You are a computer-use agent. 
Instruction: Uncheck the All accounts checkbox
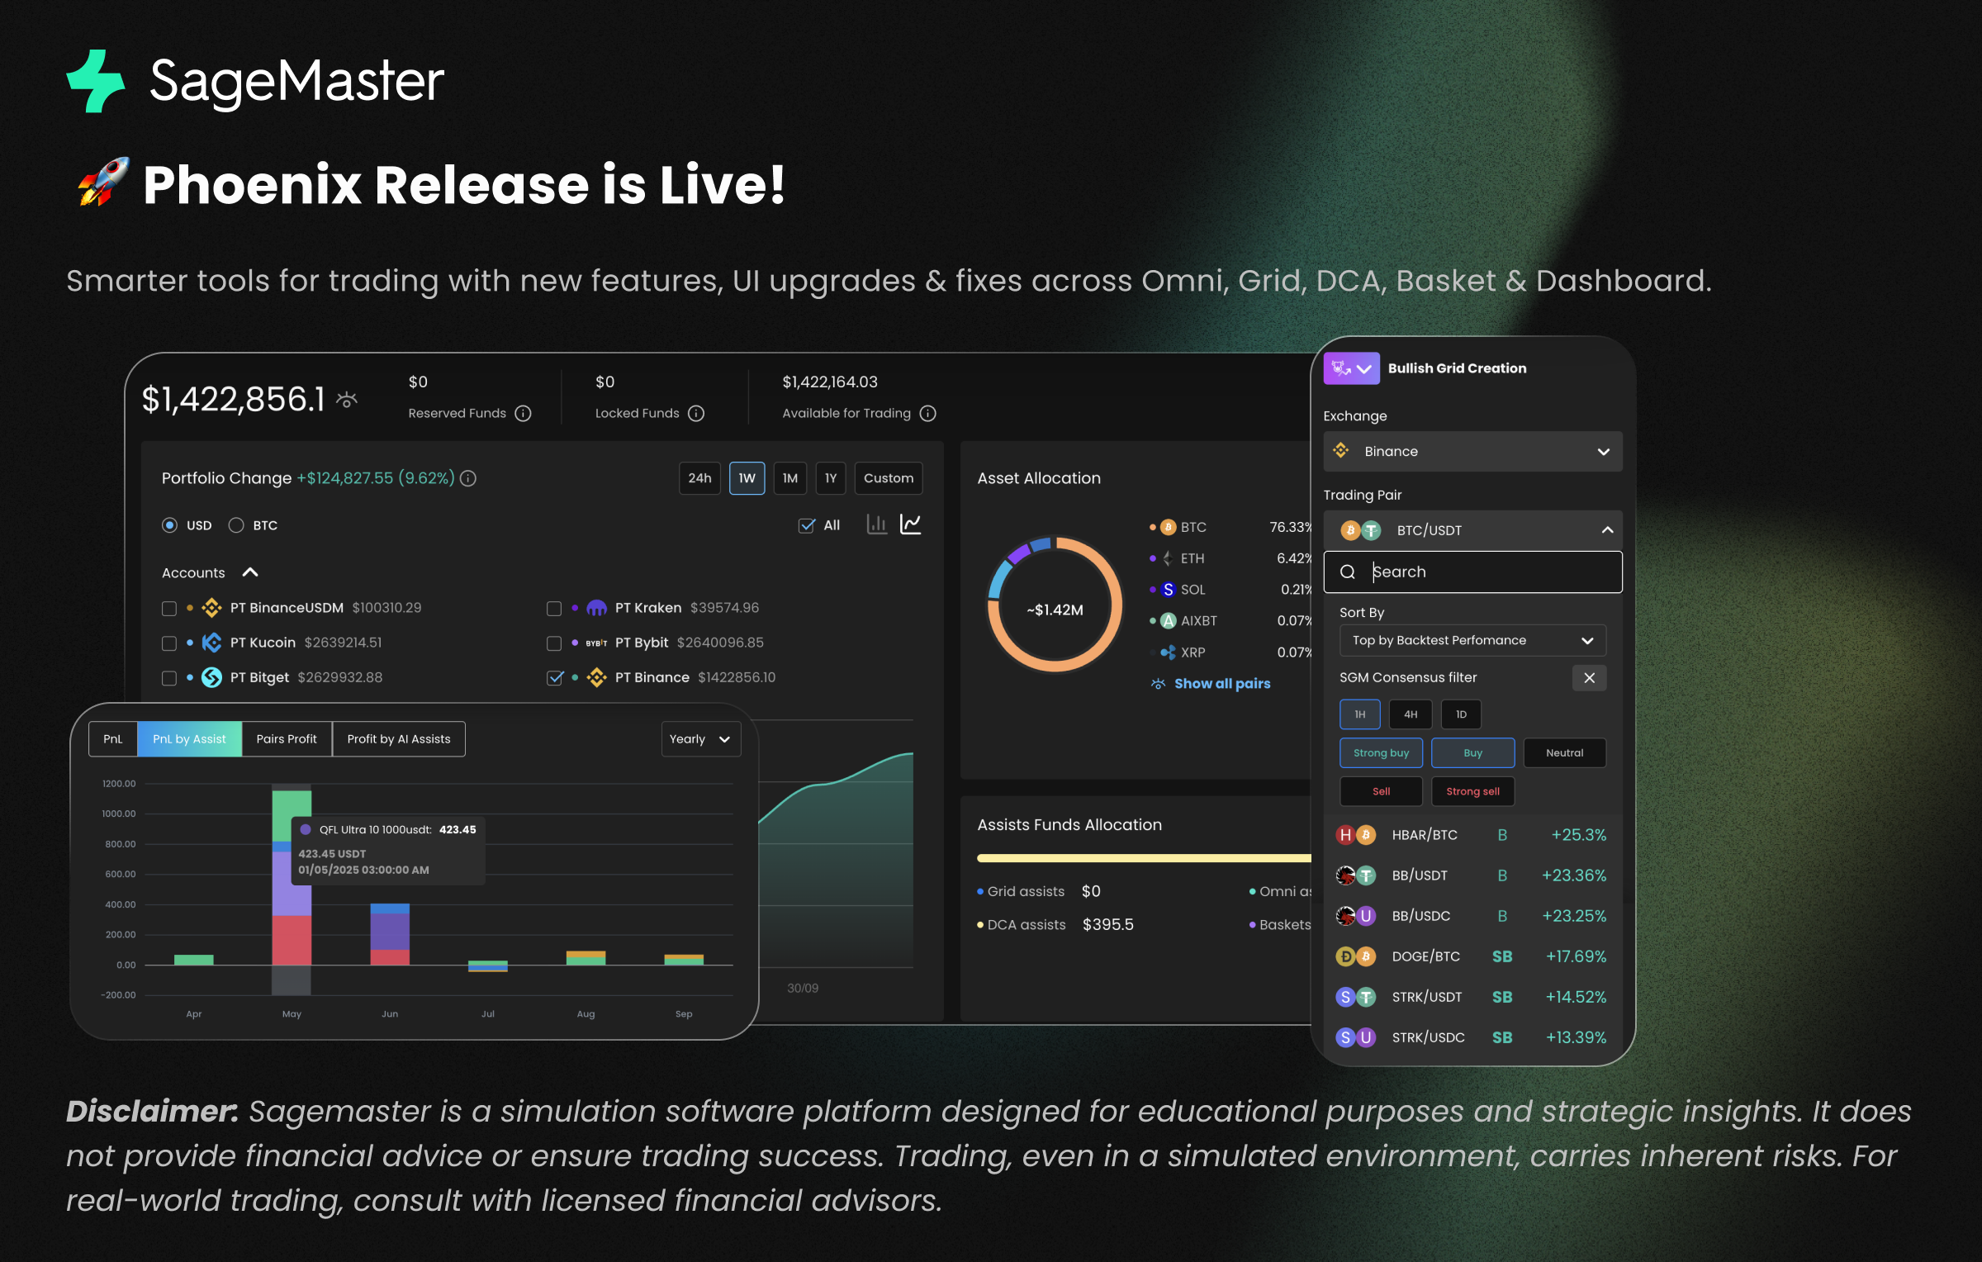point(807,525)
